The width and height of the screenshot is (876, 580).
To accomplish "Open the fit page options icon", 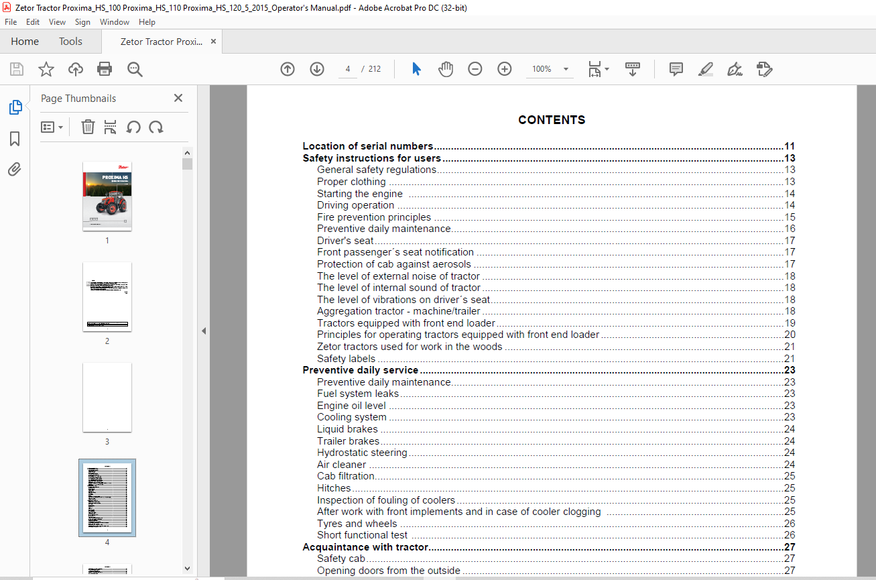I will [599, 69].
